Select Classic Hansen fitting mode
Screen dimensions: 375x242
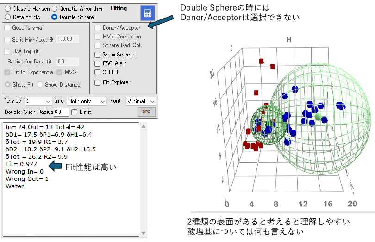(7, 9)
